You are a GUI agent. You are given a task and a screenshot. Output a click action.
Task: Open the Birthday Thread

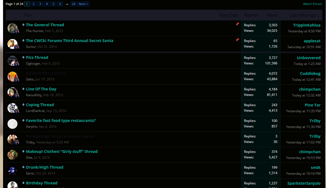click(42, 183)
